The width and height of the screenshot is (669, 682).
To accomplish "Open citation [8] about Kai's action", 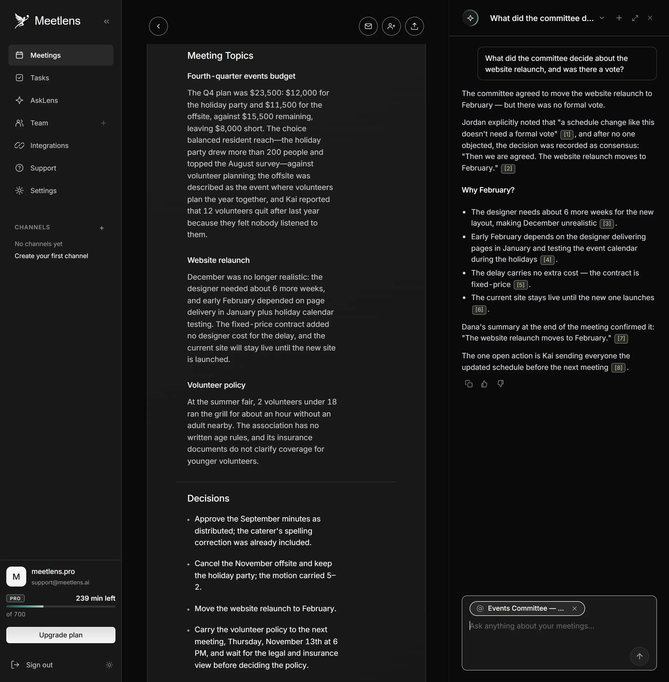I will [x=618, y=367].
